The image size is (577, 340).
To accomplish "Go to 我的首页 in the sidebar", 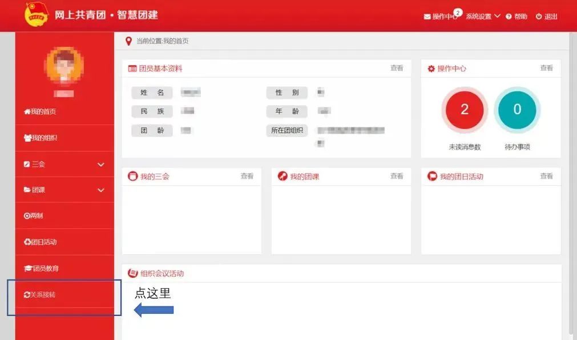I will click(x=40, y=111).
